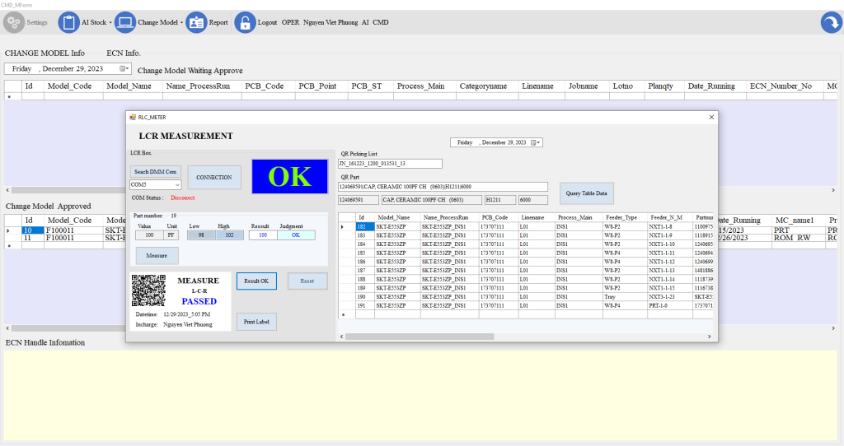
Task: Switch to CHANGE MODEL Info tab
Action: 45,53
